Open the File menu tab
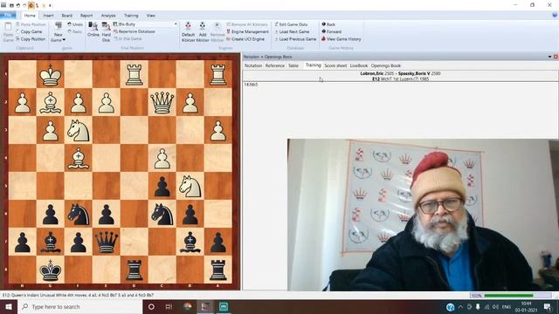This screenshot has height=314, width=559. click(8, 16)
